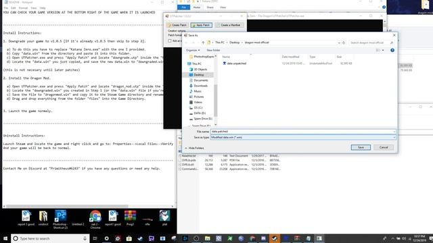This screenshot has height=243, width=433.
Task: Sort files by Size column header
Action: click(339, 57)
